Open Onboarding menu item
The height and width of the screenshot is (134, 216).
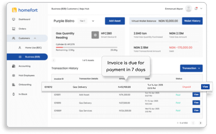[25, 84]
